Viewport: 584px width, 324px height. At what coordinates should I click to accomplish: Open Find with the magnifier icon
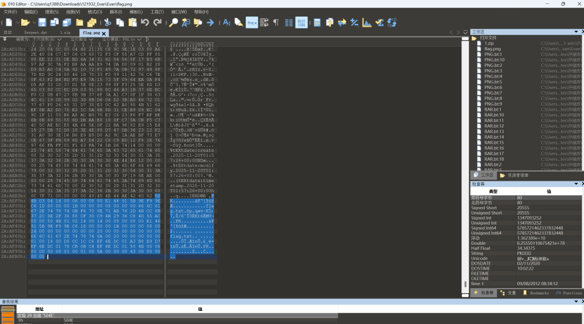coord(174,22)
